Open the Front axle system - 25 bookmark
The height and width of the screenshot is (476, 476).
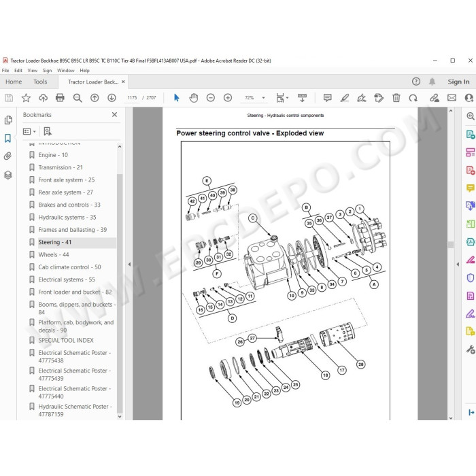point(67,180)
